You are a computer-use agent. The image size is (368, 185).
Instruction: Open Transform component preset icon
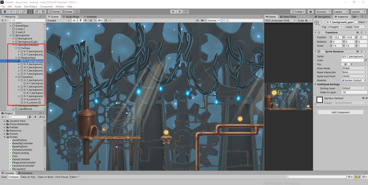tap(362, 33)
